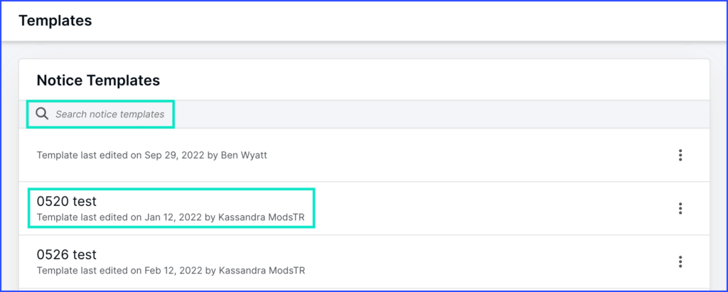The height and width of the screenshot is (292, 728).
Task: Click empty space in the 0520 test row
Action: [x=483, y=208]
